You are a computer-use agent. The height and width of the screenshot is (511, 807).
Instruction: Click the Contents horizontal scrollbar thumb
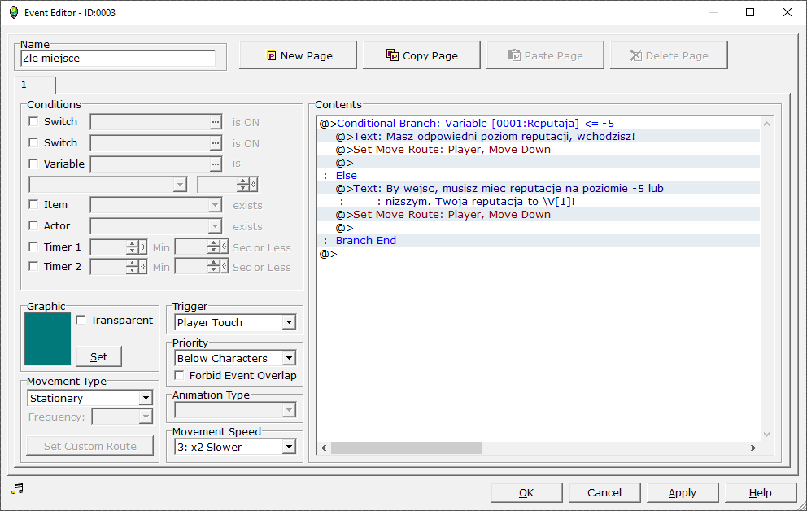406,448
